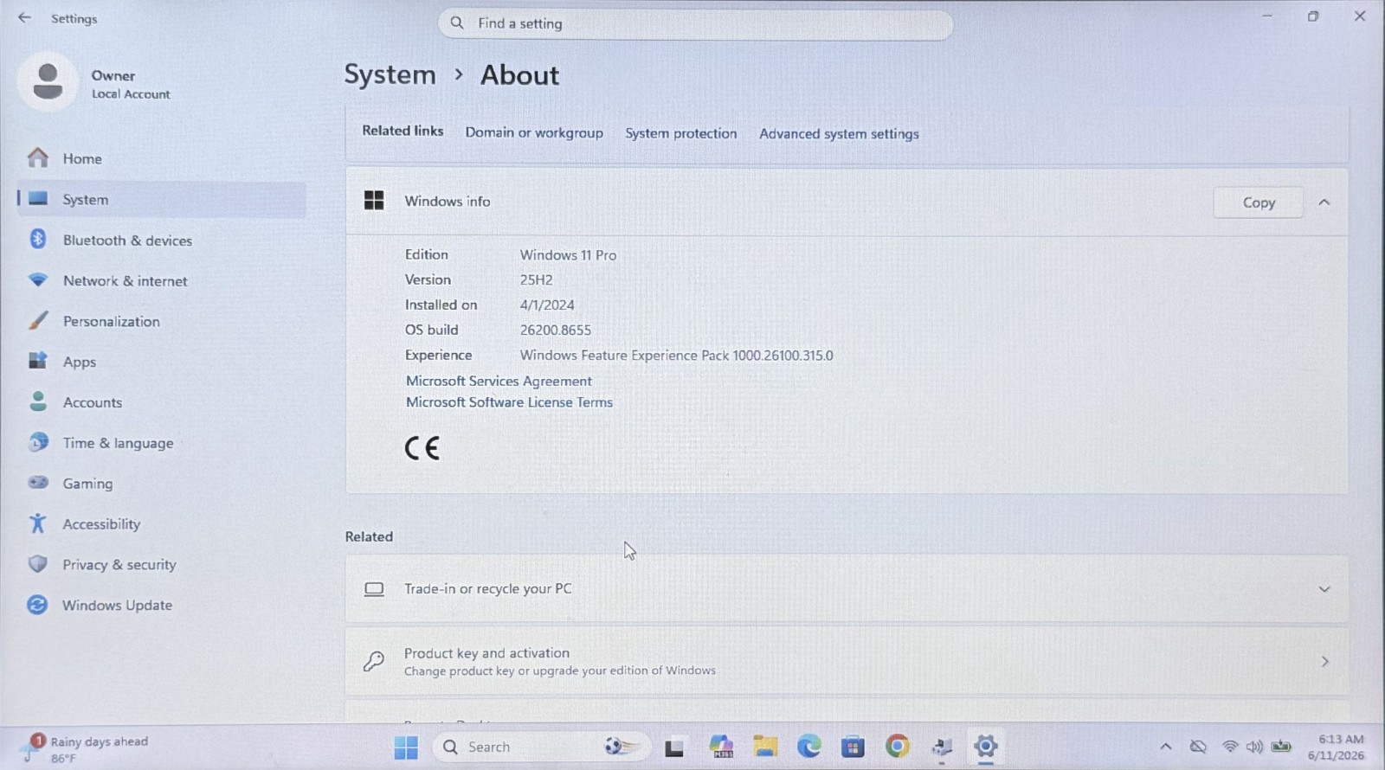Click the back arrow in Settings

(x=24, y=17)
